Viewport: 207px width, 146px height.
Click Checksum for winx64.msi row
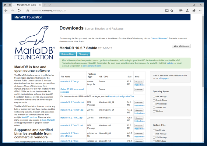(x=139, y=102)
